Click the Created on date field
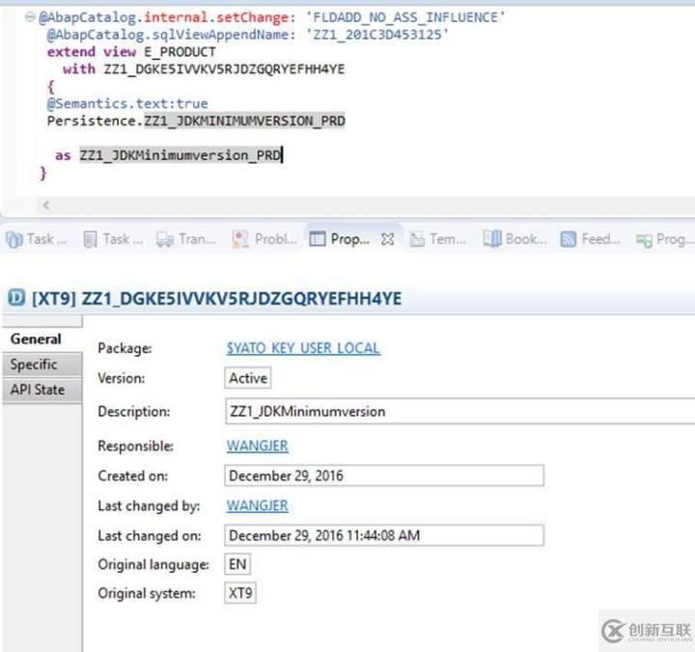 [384, 475]
